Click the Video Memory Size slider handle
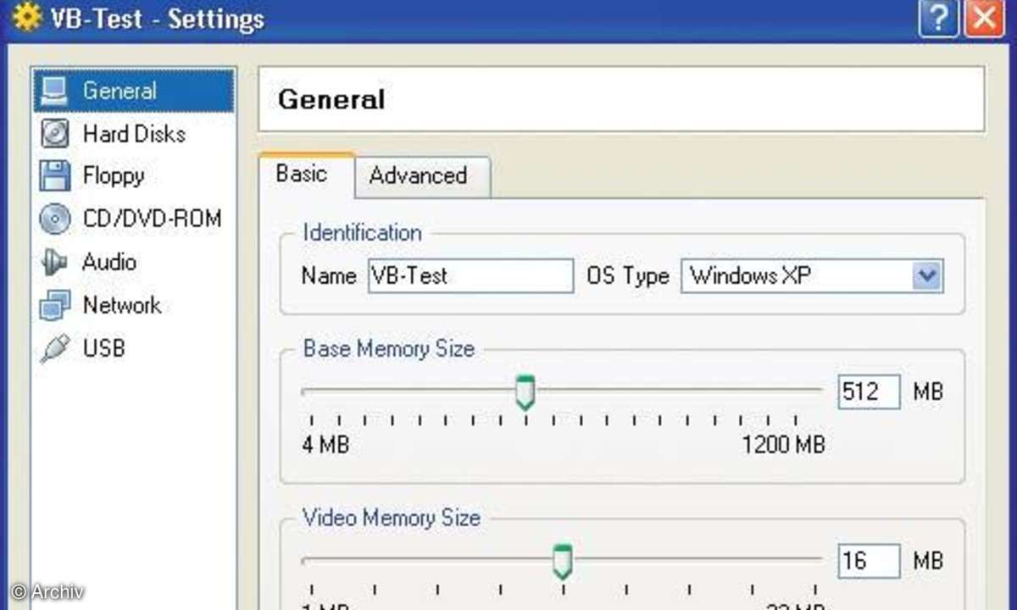 (x=562, y=562)
